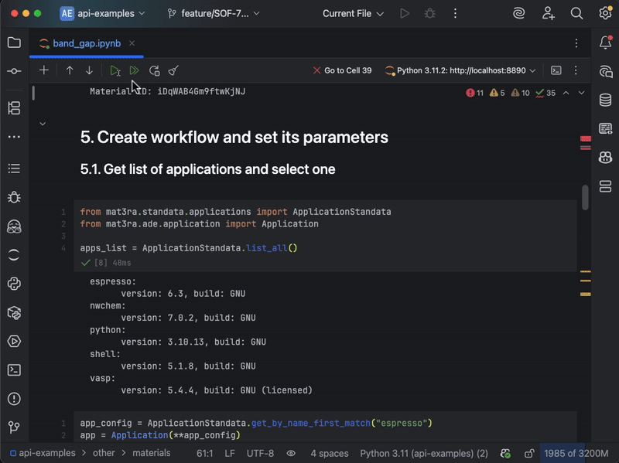Screen dimensions: 619x463
Task: Click Go to Cell 39 button
Action: [x=341, y=70]
